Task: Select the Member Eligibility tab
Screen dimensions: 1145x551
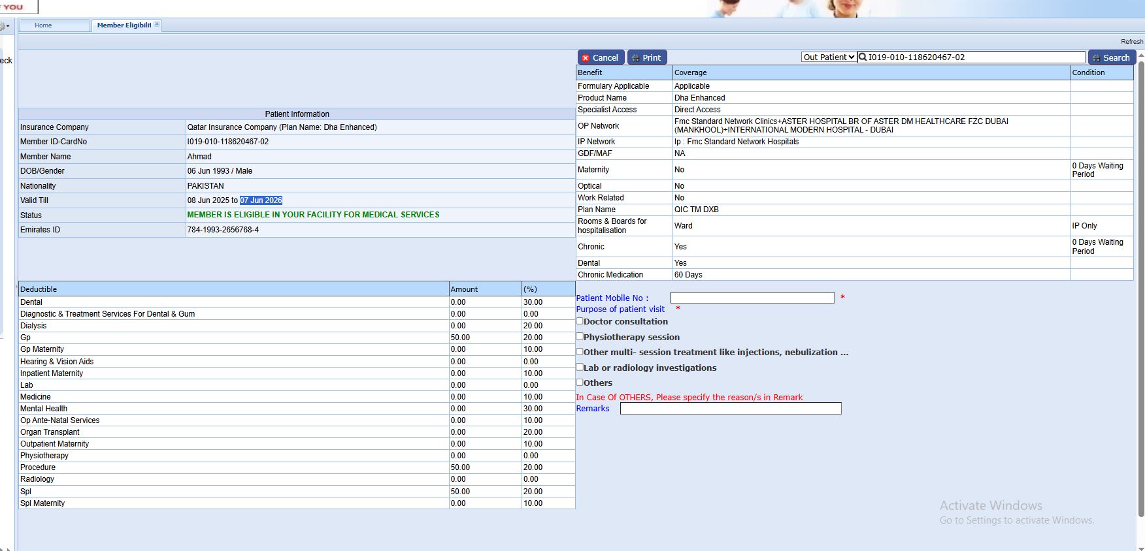Action: coord(124,25)
